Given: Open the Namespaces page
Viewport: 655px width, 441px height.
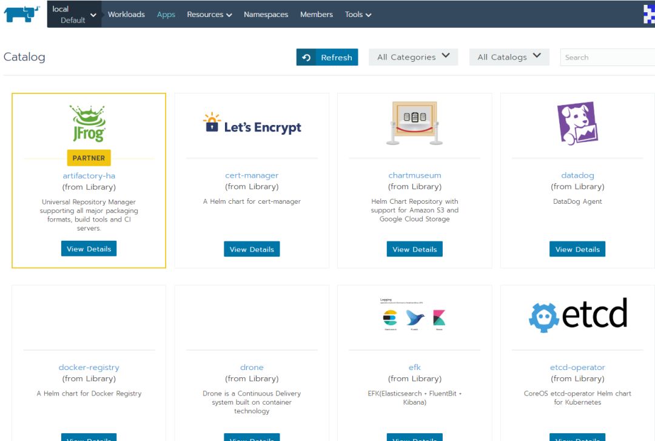Looking at the screenshot, I should (x=266, y=14).
